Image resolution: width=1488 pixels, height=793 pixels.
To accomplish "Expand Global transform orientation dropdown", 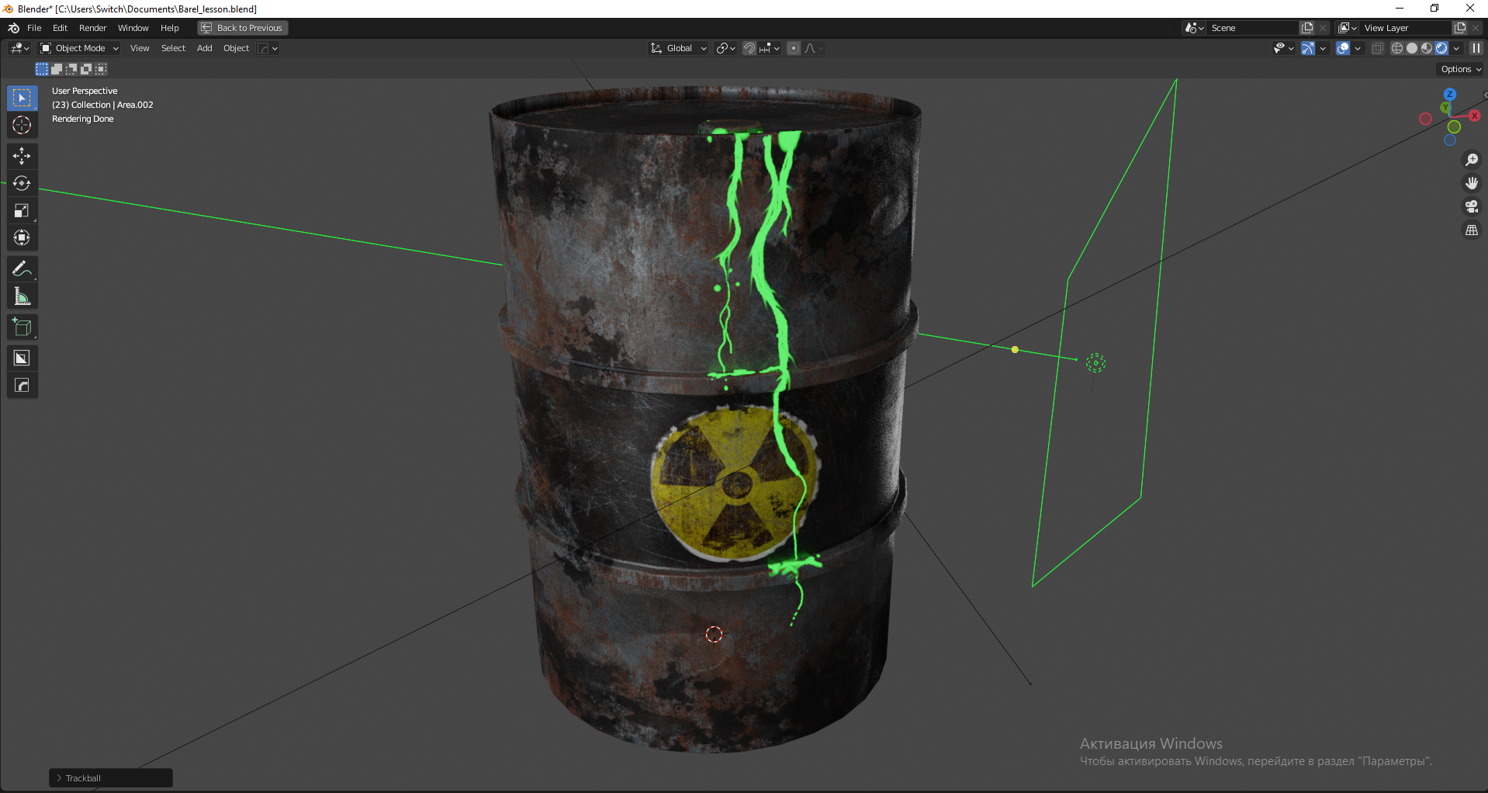I will [679, 48].
